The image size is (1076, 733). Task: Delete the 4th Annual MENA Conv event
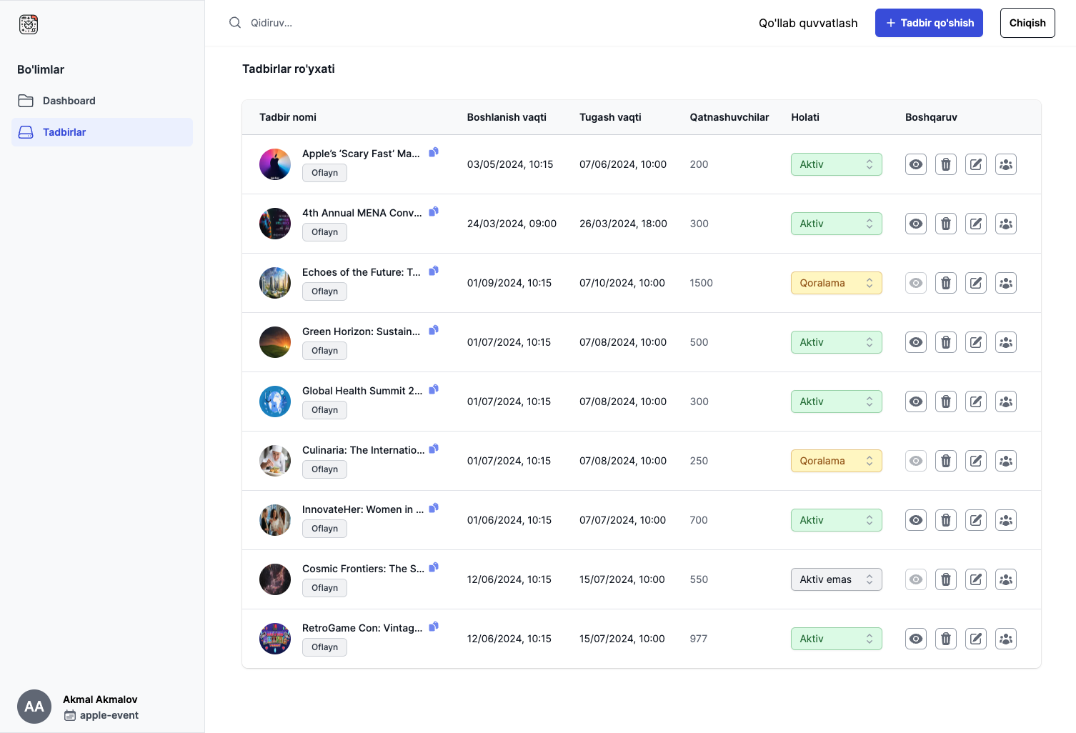coord(945,223)
